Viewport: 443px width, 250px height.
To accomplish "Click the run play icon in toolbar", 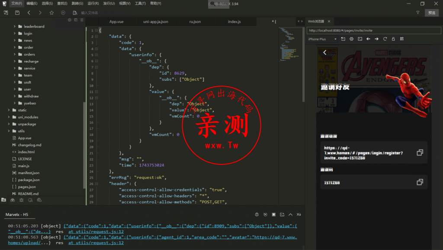I will (x=63, y=13).
